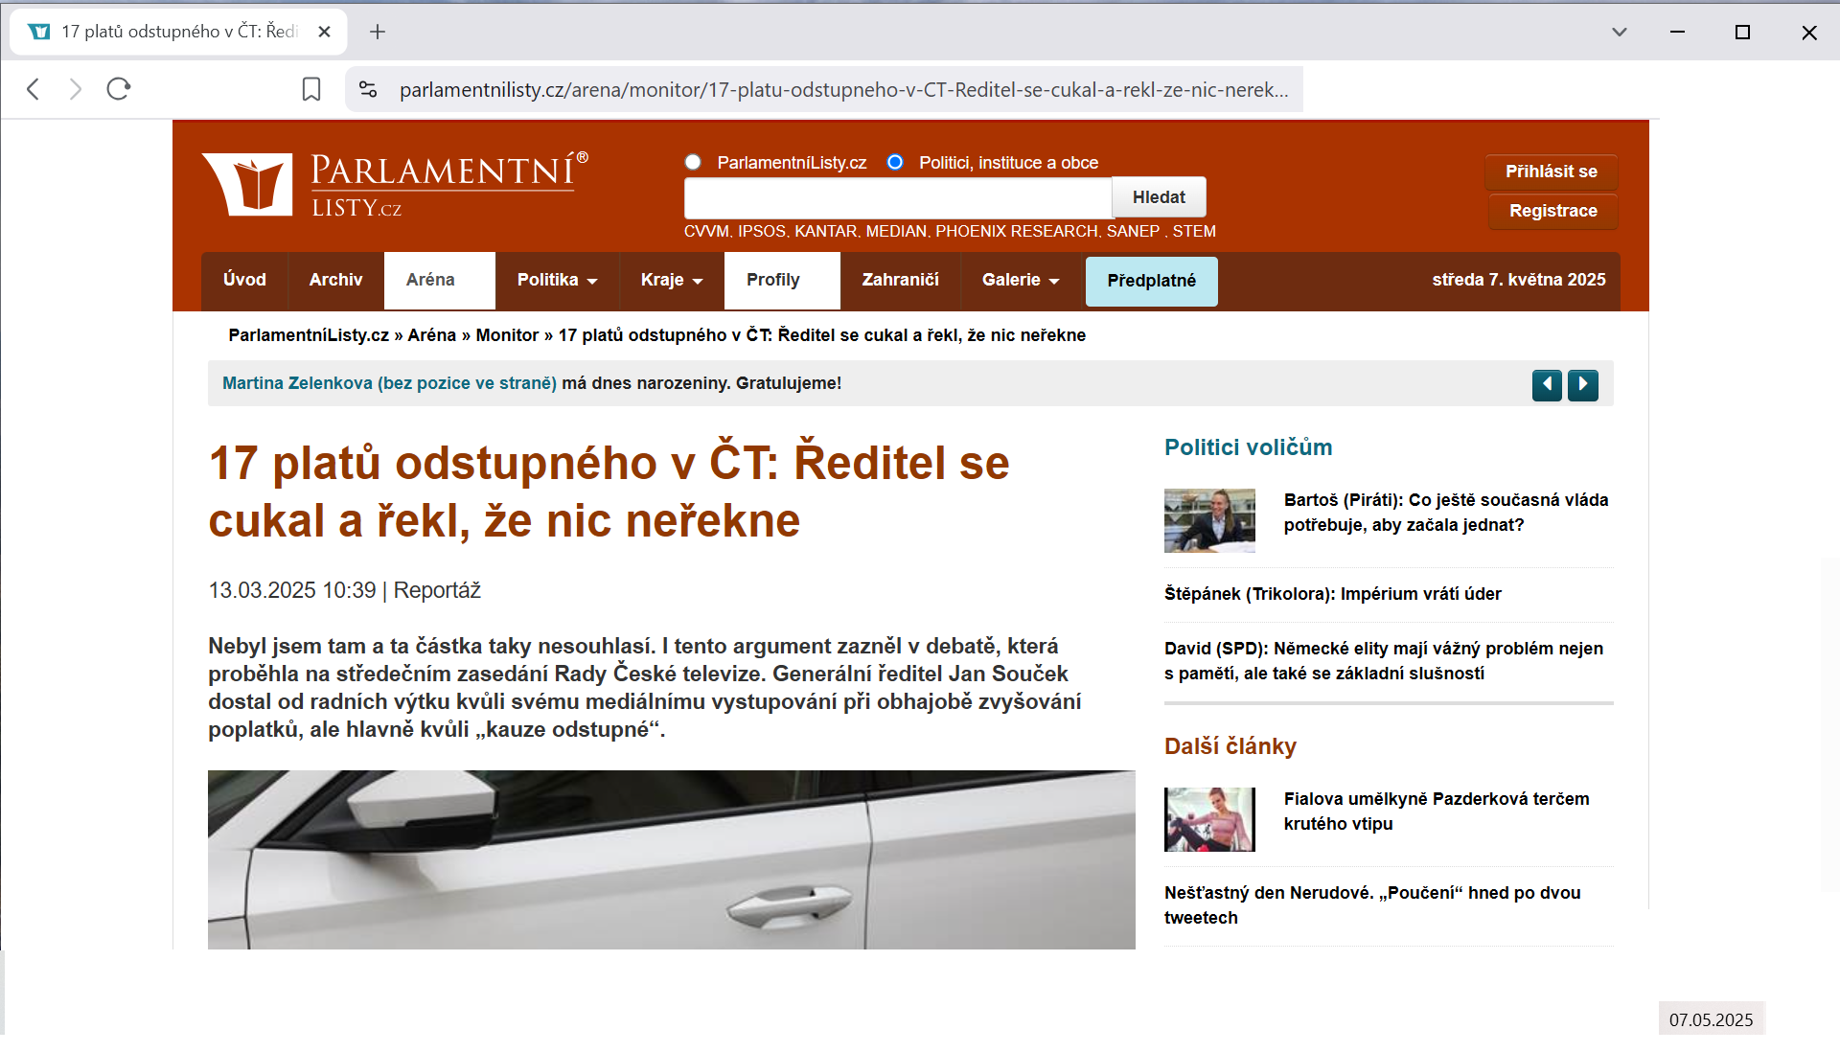The image size is (1840, 1052).
Task: Click the Parlamentní Listy logo
Action: pos(395,184)
